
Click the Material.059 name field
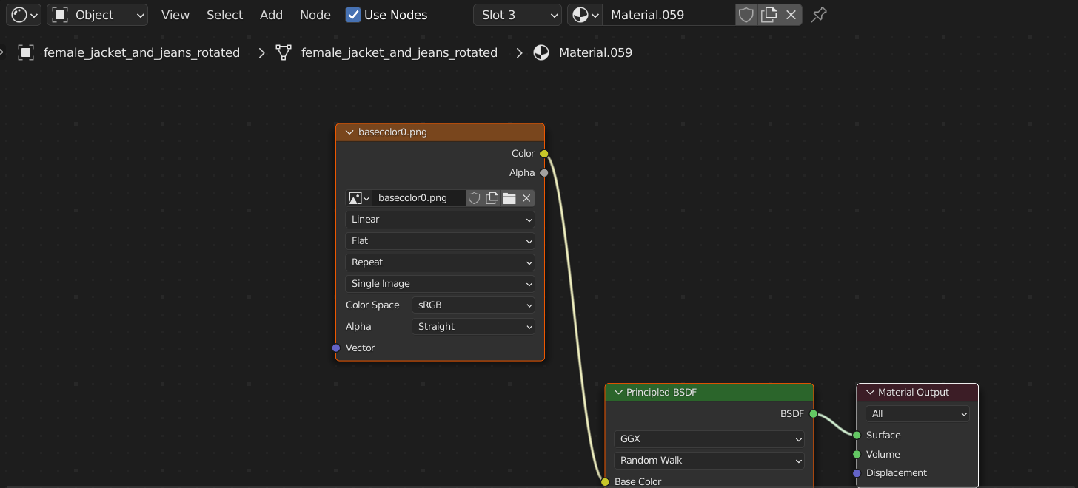tap(668, 15)
